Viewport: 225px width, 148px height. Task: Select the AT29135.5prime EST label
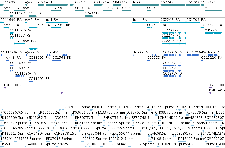[201, 144]
